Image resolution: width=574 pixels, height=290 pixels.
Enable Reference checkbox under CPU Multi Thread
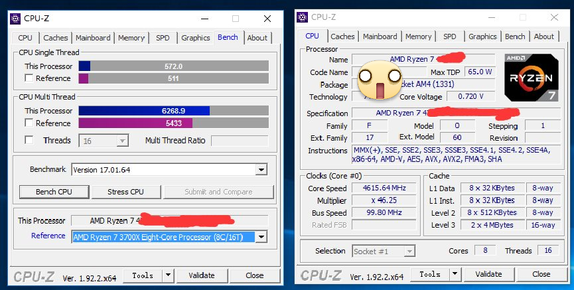(29, 123)
